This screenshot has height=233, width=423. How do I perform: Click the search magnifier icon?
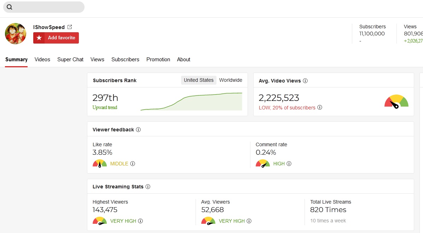[10, 7]
